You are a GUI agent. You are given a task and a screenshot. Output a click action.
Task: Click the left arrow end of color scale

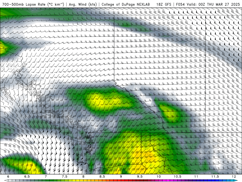[6, 180]
